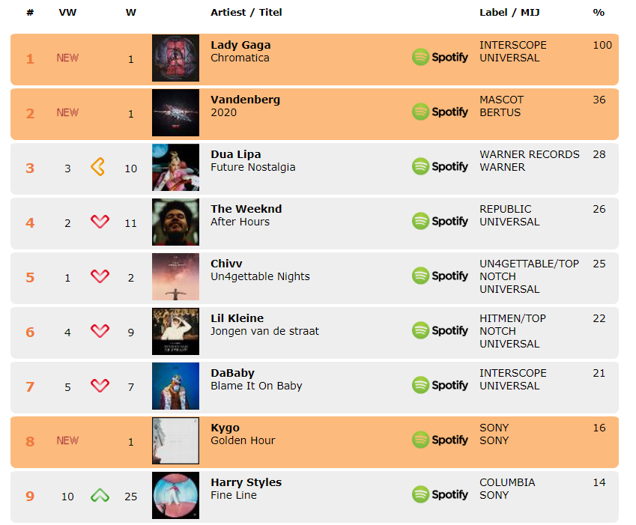
Task: Open Spotify link for Lady Gaga Chromatica
Action: click(x=440, y=57)
